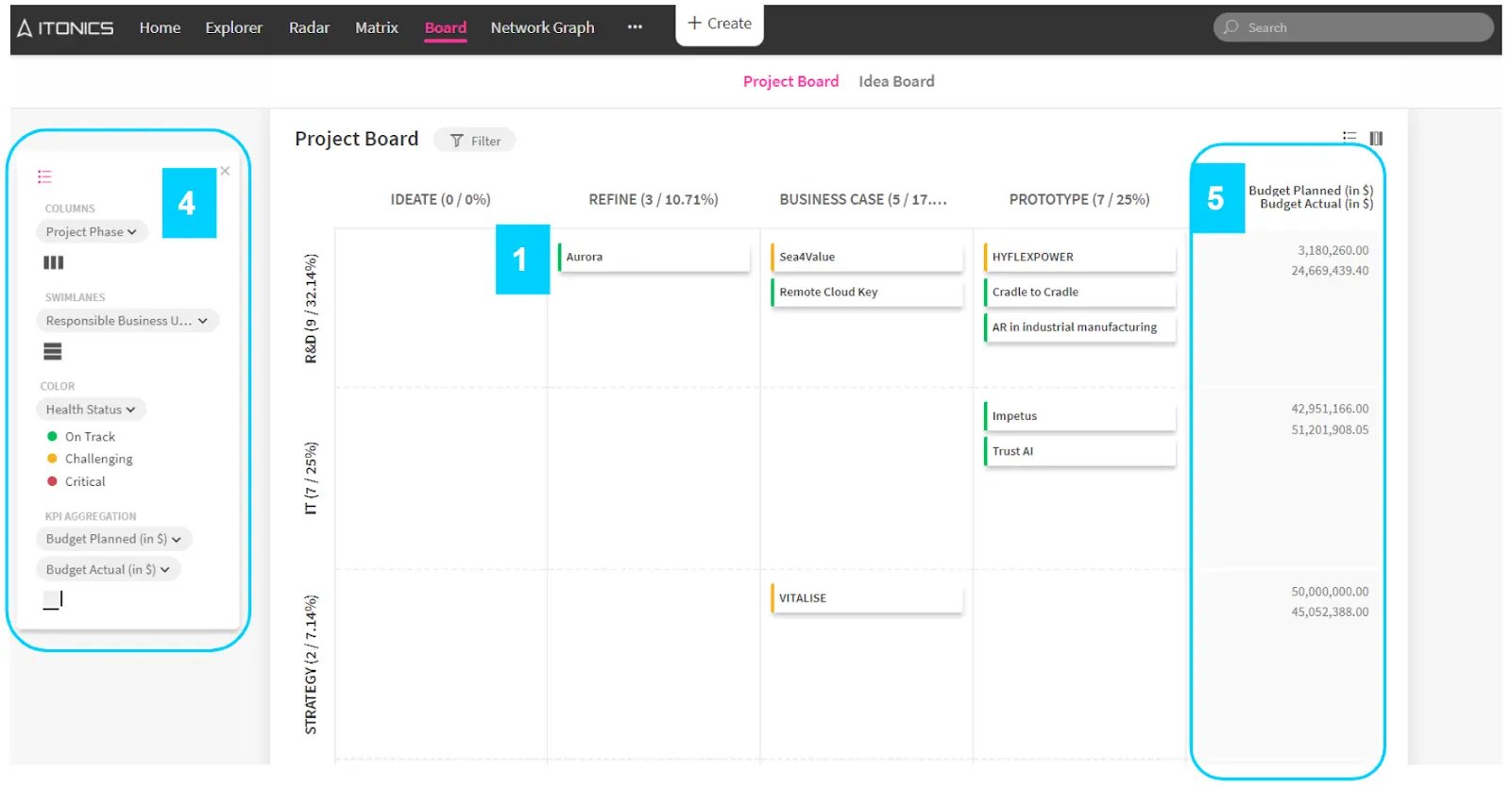Screen dimensions: 1511x788
Task: Click the STRATEGY swimlane label
Action: coord(311,664)
